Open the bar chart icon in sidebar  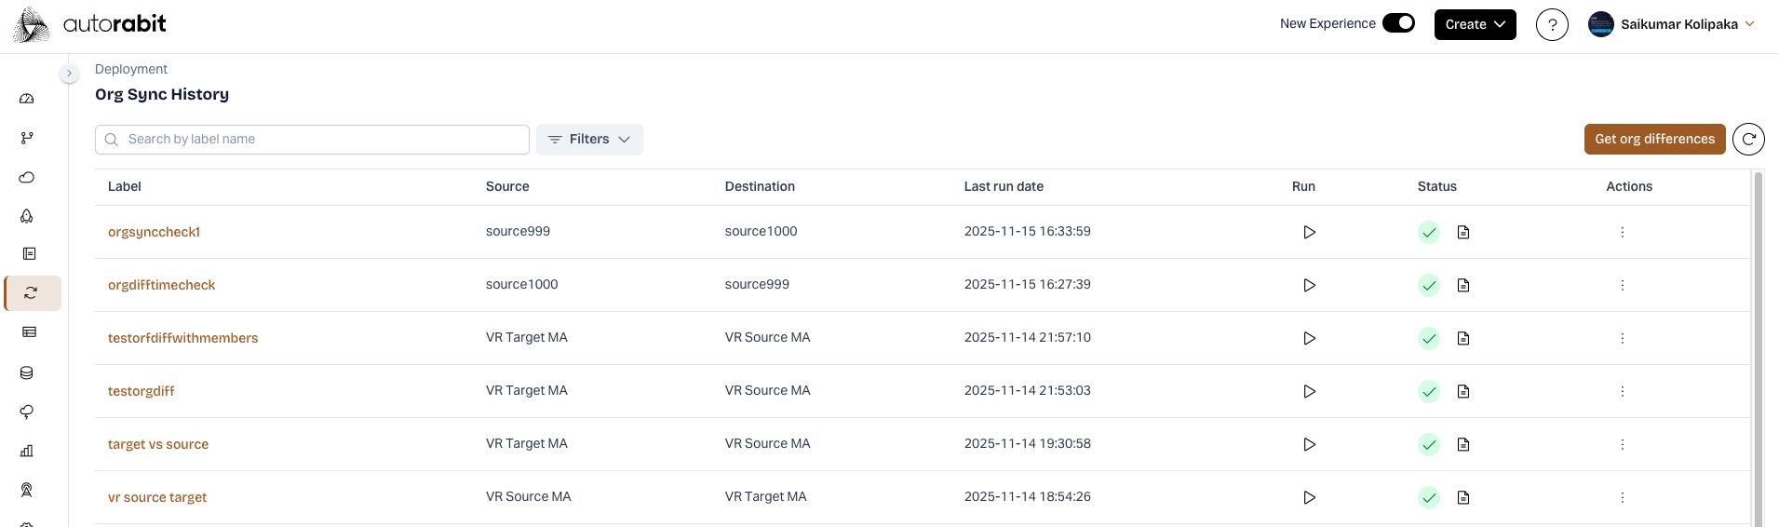(x=27, y=451)
